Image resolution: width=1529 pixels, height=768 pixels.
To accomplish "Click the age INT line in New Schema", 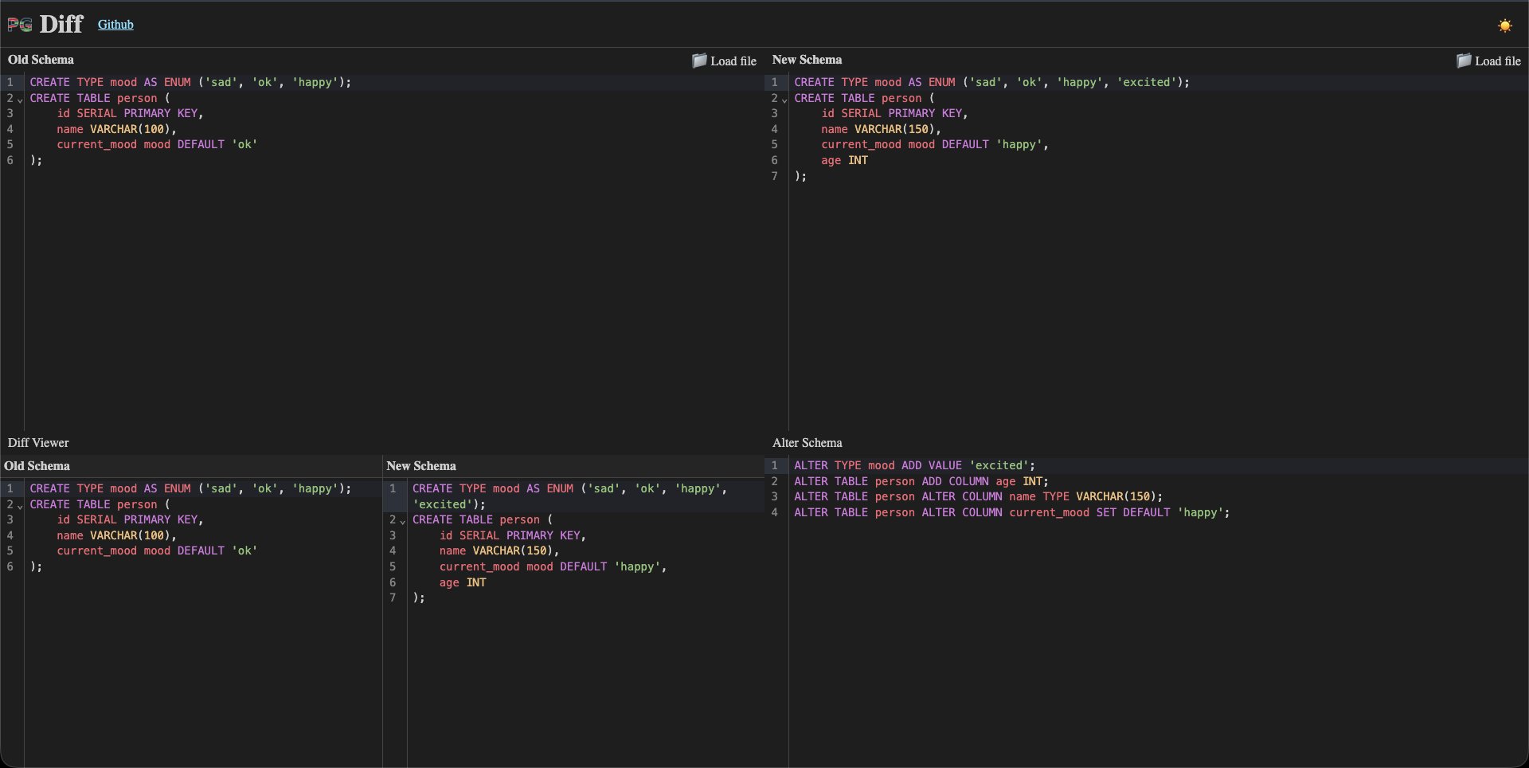I will click(x=844, y=160).
